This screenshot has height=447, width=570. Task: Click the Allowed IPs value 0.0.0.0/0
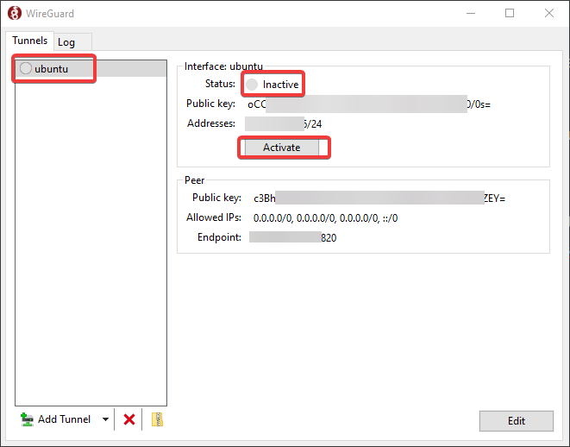pos(325,218)
